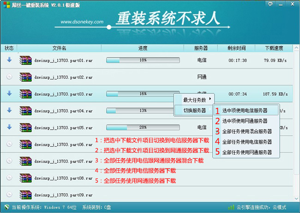Click the download arrow status icon for part05.rar
The height and width of the screenshot is (213, 300).
pyautogui.click(x=9, y=127)
